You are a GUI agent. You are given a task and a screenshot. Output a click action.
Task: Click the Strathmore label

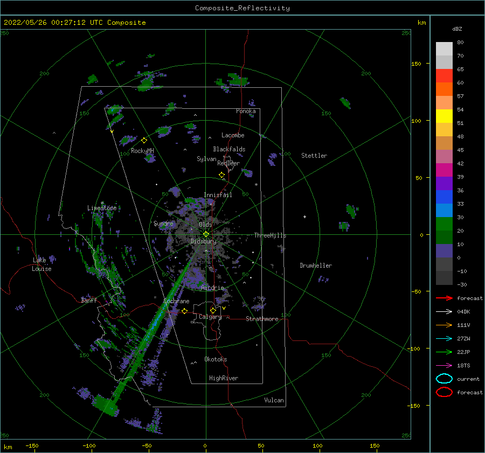(262, 319)
